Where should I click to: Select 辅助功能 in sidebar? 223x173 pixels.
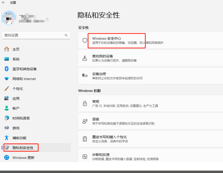click(36, 138)
